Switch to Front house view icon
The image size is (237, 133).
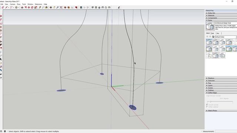(x=99, y=7)
